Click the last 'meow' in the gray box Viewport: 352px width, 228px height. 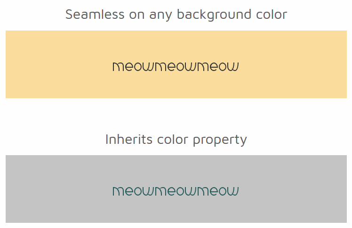point(218,191)
